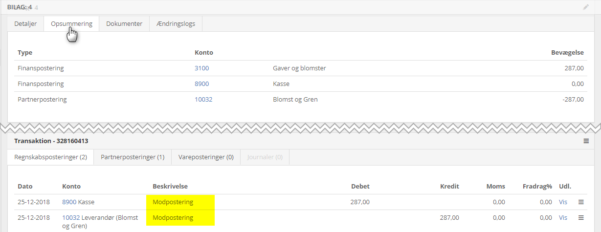This screenshot has width=601, height=232.
Task: Open partner account 10032 link
Action: (203, 100)
